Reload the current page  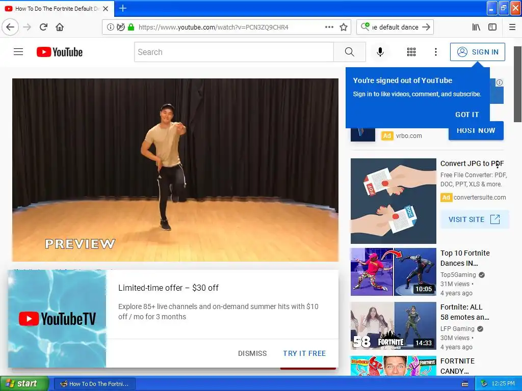43,27
